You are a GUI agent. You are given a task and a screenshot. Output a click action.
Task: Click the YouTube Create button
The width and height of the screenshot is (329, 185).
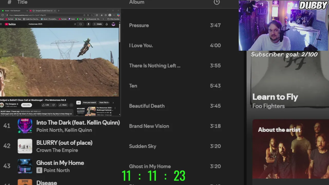click(98, 24)
